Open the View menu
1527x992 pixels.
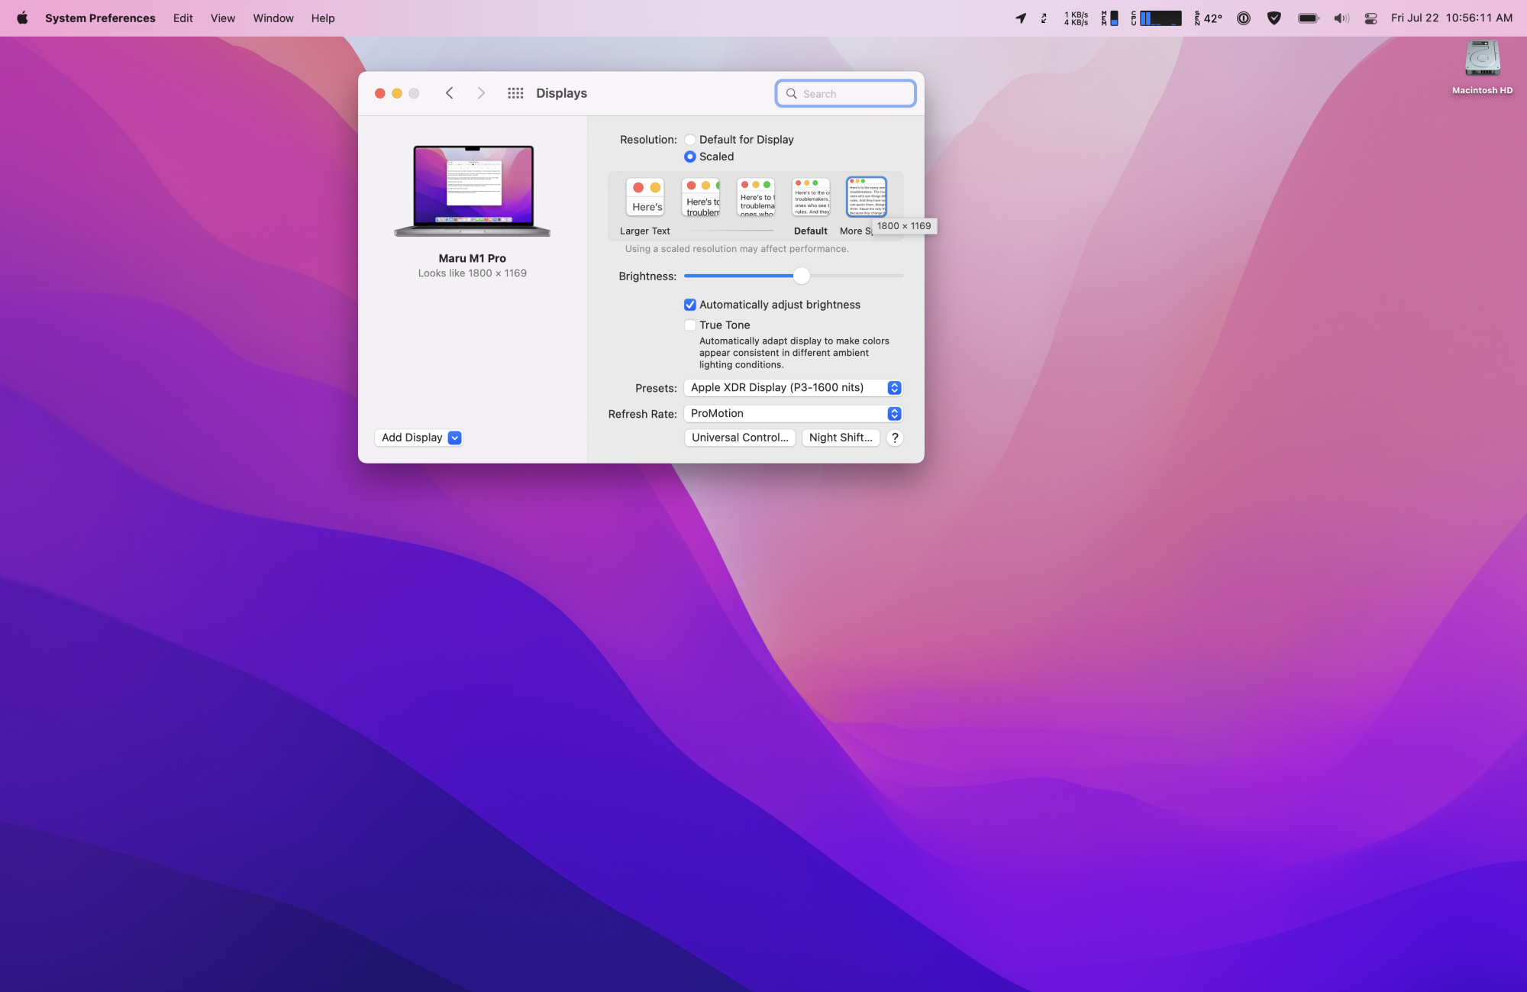coord(222,18)
